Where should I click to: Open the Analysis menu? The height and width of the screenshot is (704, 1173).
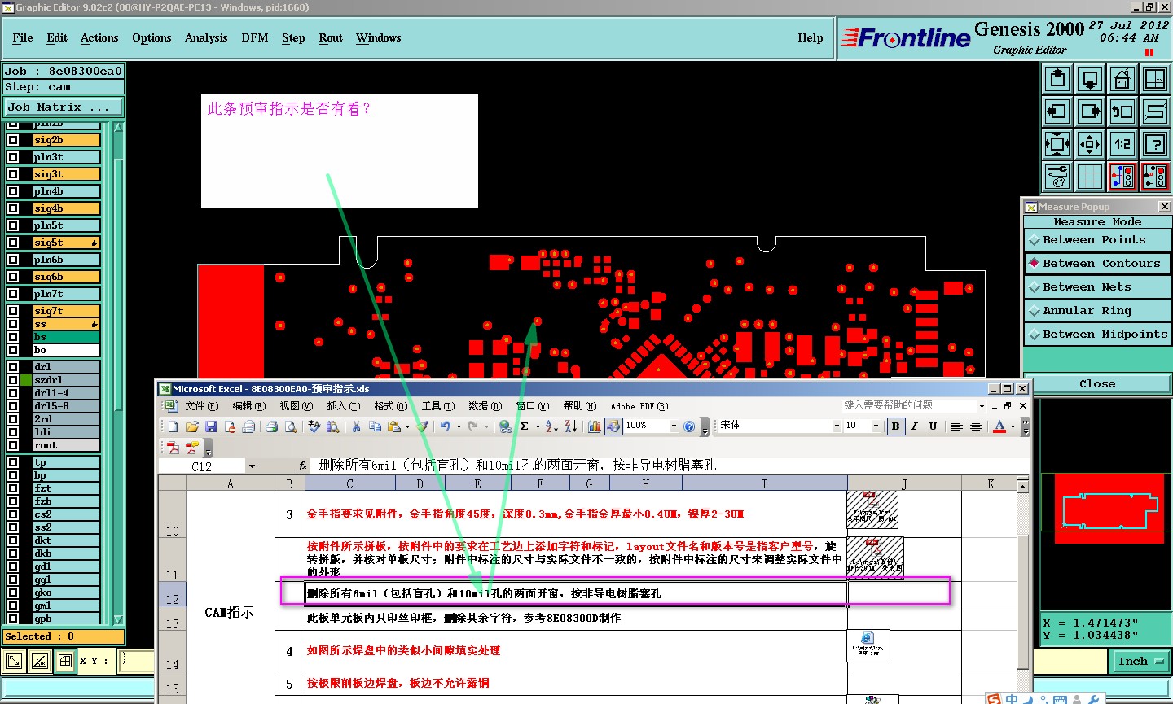coord(206,38)
